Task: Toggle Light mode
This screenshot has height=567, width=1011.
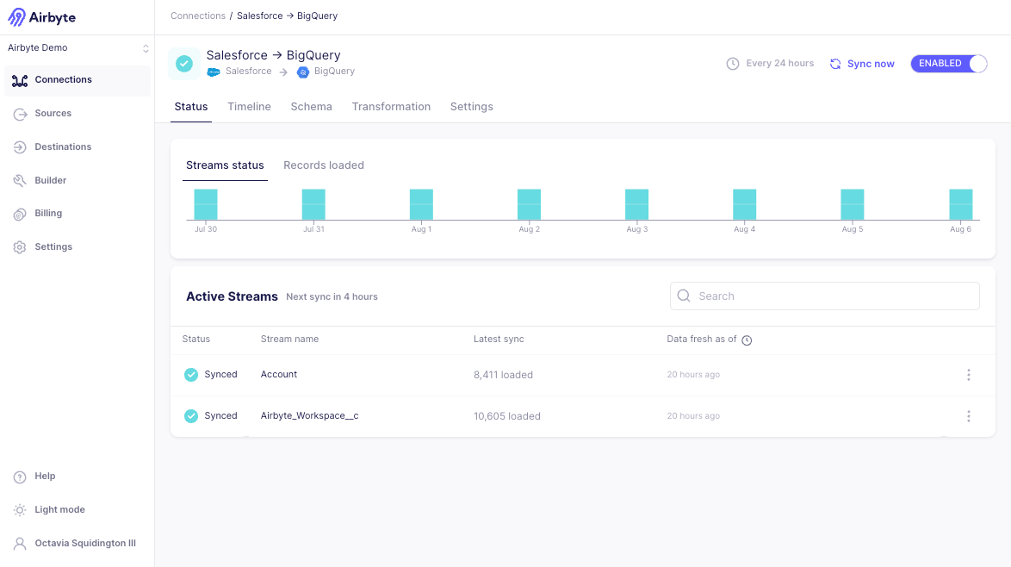Action: 59,510
